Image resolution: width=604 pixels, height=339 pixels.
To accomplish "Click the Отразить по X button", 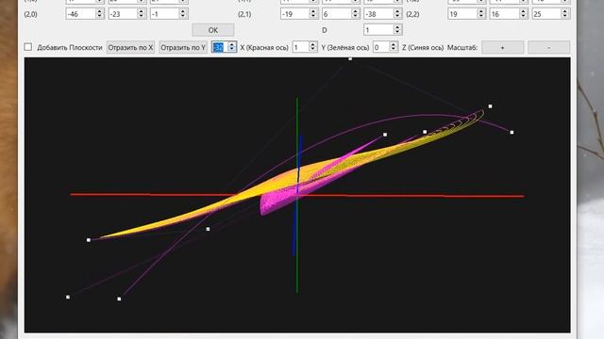I will [x=130, y=47].
